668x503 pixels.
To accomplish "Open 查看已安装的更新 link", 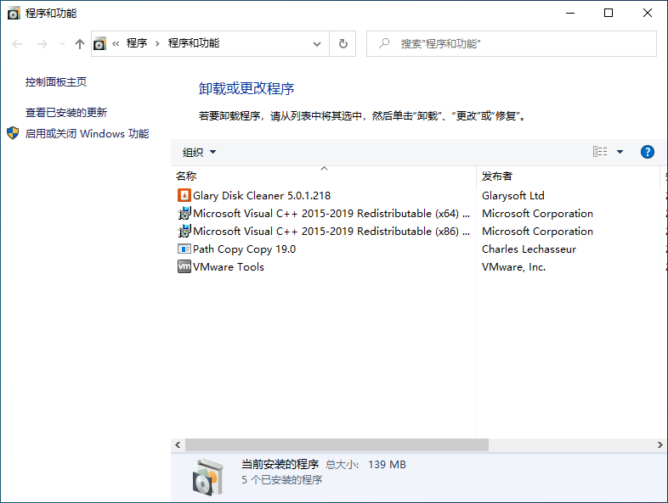I will tap(66, 112).
